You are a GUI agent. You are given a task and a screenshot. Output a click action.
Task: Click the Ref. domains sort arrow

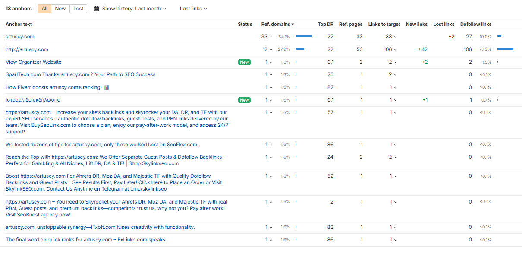[293, 25]
